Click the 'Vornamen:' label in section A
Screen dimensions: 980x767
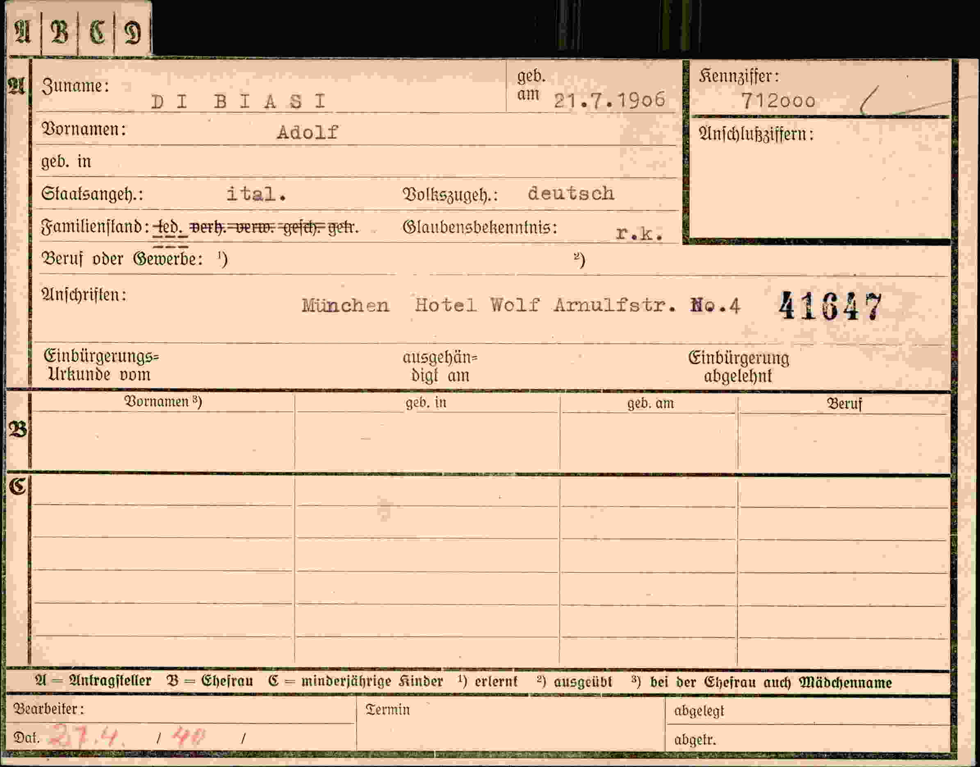84,129
